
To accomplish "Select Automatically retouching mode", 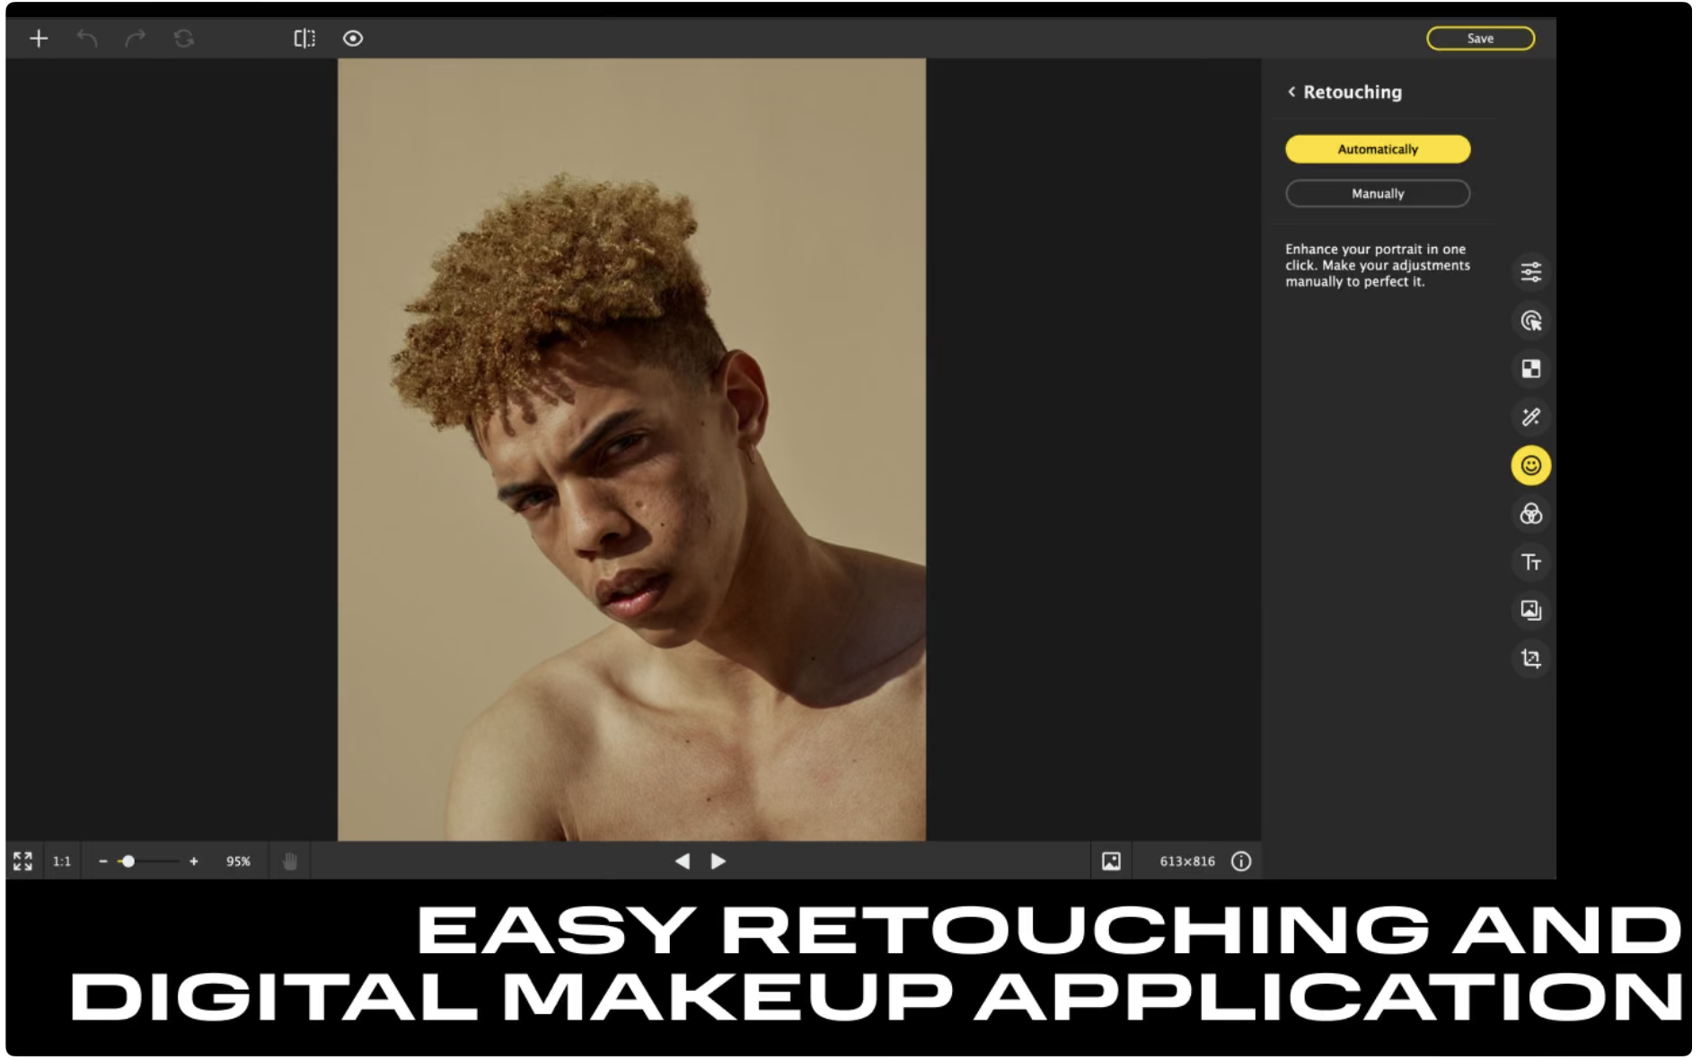I will point(1377,149).
